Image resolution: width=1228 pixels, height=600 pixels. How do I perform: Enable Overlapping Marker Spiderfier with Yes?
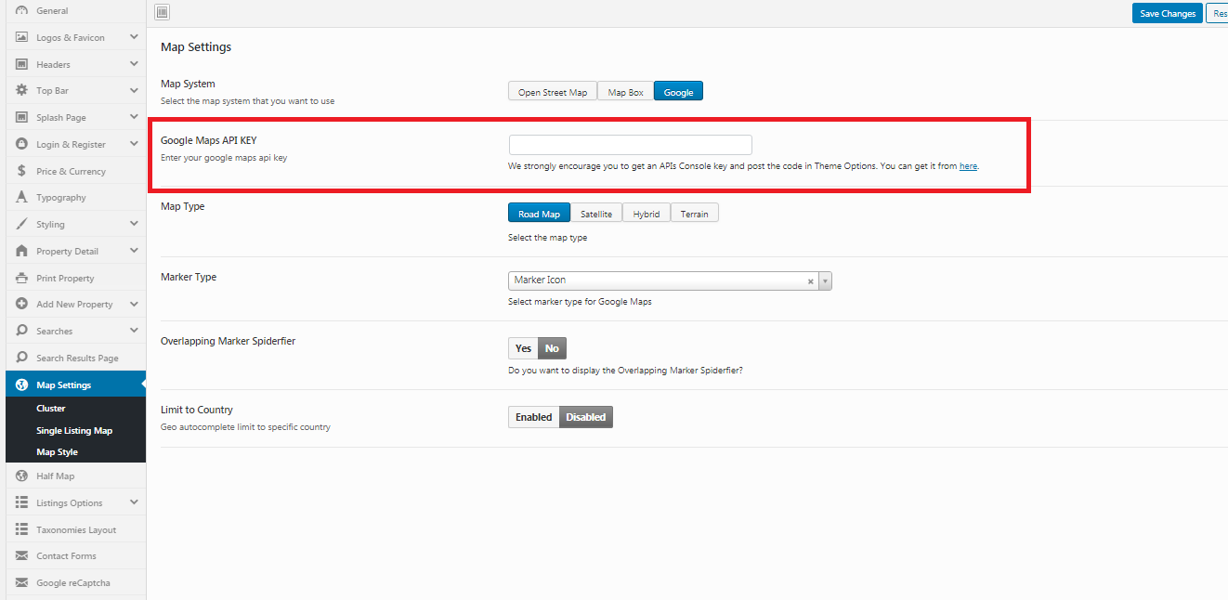[522, 347]
